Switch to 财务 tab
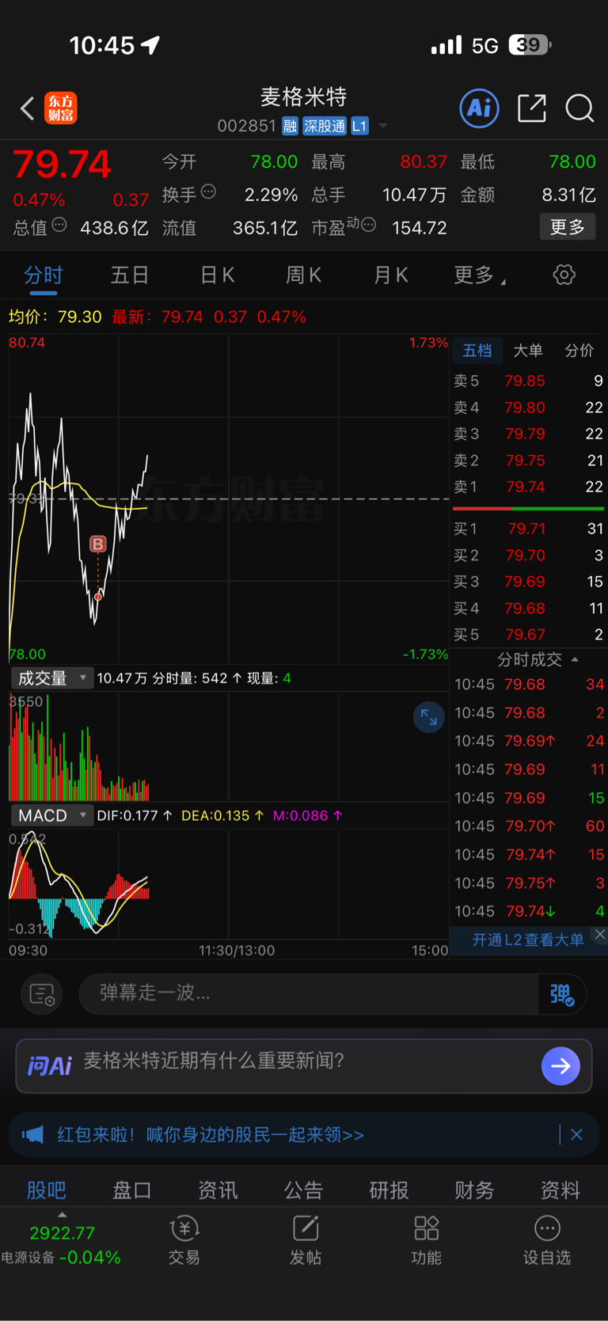 click(x=474, y=1190)
